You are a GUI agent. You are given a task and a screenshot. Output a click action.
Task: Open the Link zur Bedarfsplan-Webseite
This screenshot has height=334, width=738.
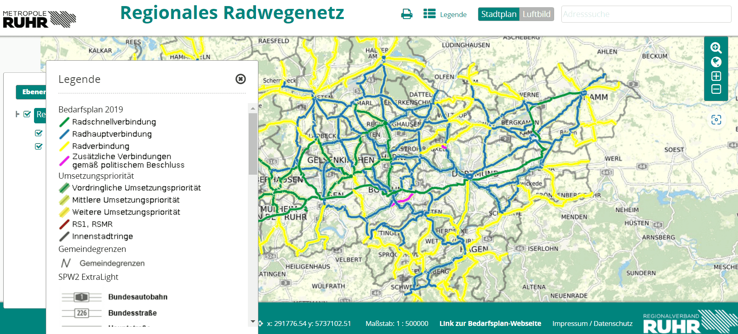click(490, 323)
